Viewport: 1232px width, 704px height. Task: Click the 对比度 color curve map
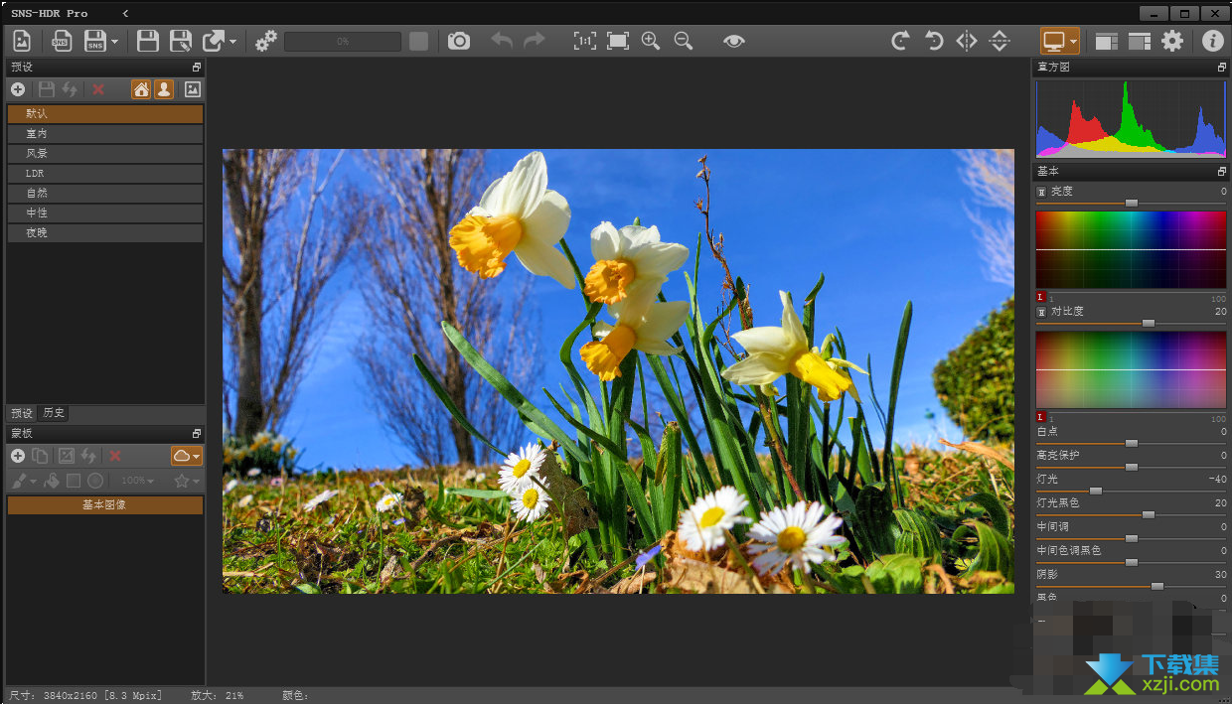pyautogui.click(x=1131, y=369)
